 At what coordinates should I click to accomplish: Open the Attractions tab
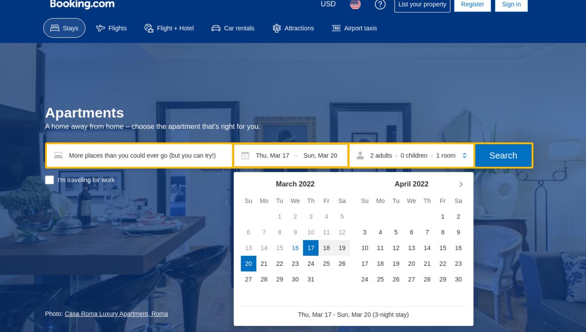coord(293,28)
